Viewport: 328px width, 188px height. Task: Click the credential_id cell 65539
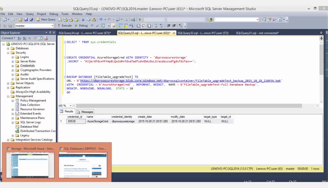click(x=76, y=121)
